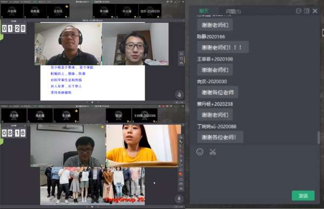Switch to the 问题(1) tab
Screen dimensions: 324x209
233,11
